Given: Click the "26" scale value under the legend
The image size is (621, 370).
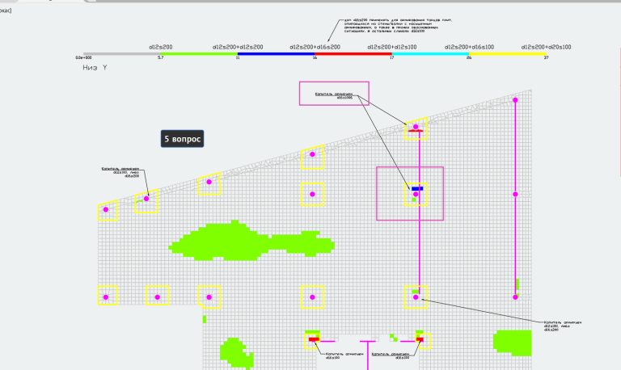Looking at the screenshot, I should pyautogui.click(x=469, y=58).
